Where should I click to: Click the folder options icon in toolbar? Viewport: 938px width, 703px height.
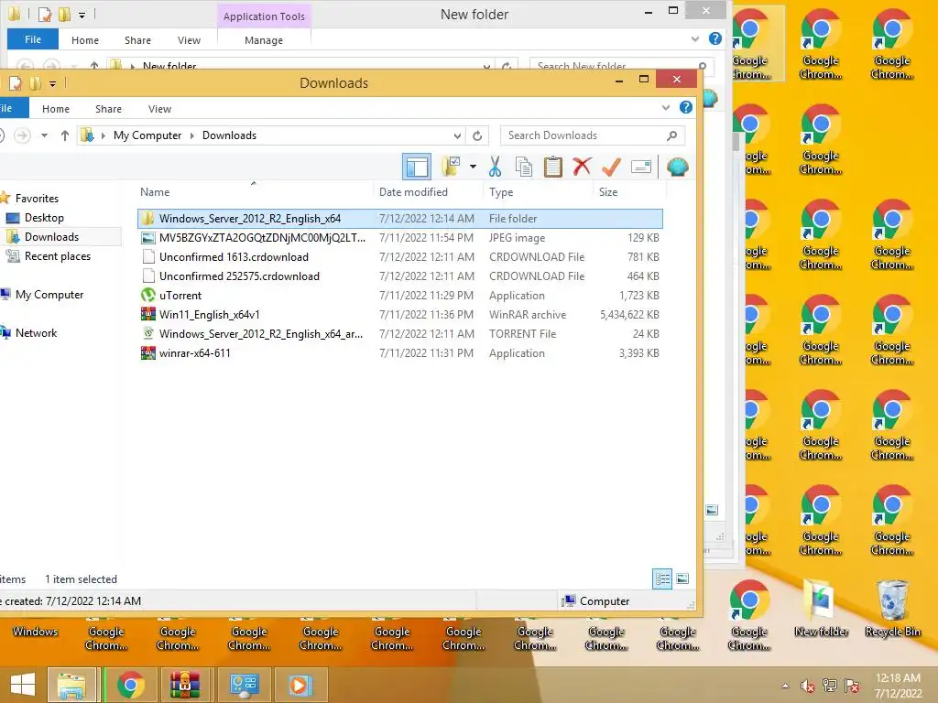pos(451,167)
